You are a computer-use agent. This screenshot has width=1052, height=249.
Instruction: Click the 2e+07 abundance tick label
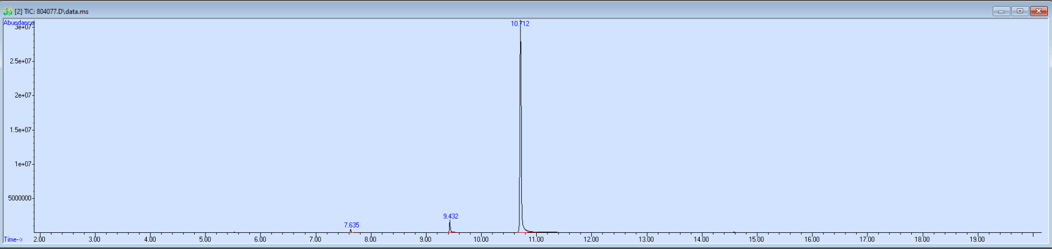tap(23, 95)
